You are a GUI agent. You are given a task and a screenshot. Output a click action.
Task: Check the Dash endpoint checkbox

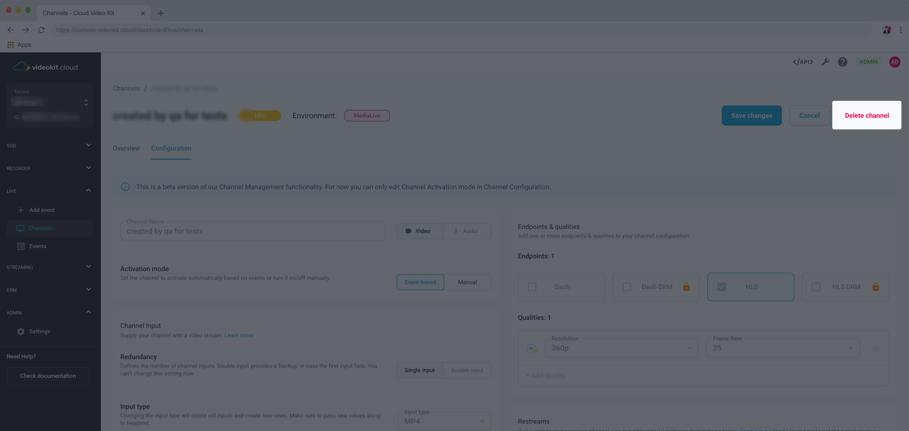[532, 287]
